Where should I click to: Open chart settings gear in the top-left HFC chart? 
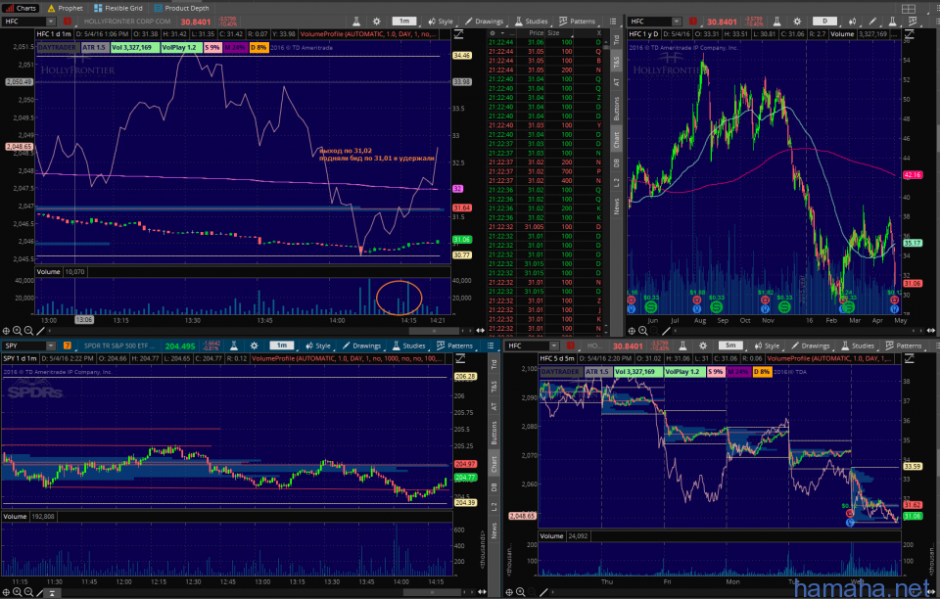[376, 21]
